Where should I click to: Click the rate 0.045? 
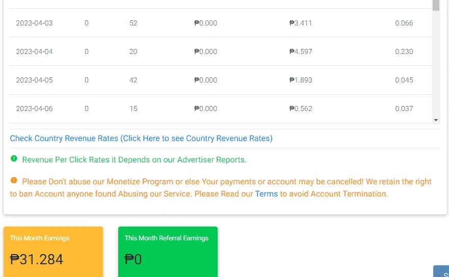coord(404,80)
